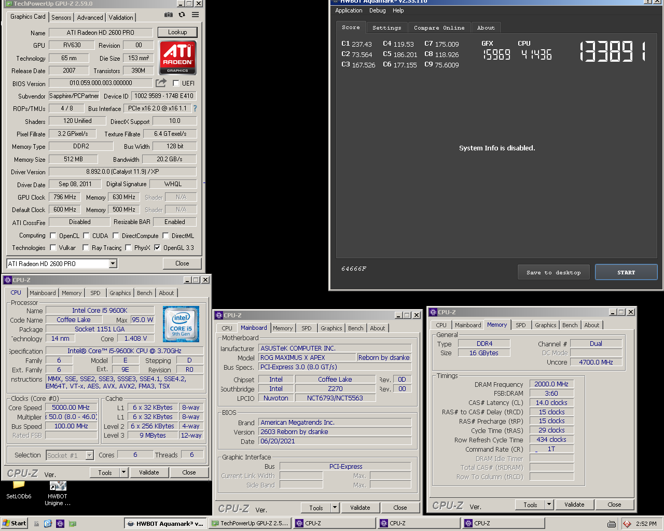Click the bus interface question mark icon

(x=195, y=108)
